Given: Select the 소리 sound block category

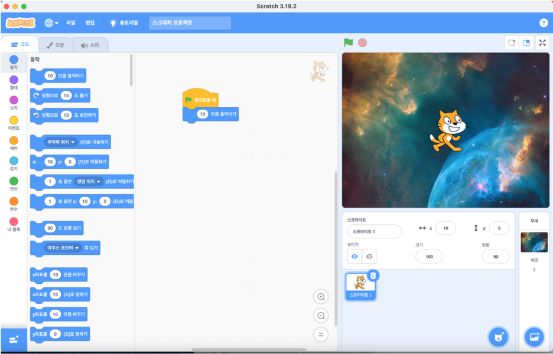Looking at the screenshot, I should [x=14, y=103].
